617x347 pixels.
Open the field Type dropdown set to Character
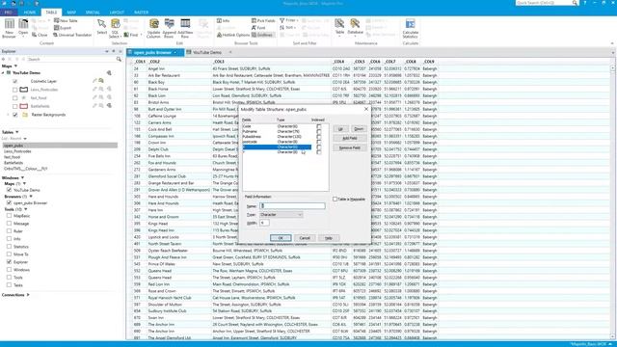click(281, 214)
